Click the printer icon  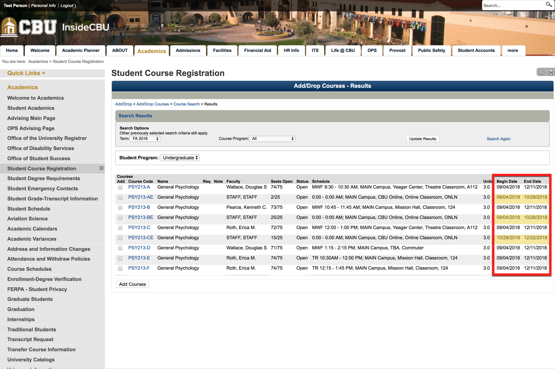[551, 72]
